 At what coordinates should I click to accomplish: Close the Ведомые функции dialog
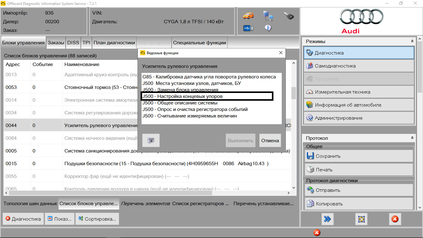pyautogui.click(x=281, y=53)
